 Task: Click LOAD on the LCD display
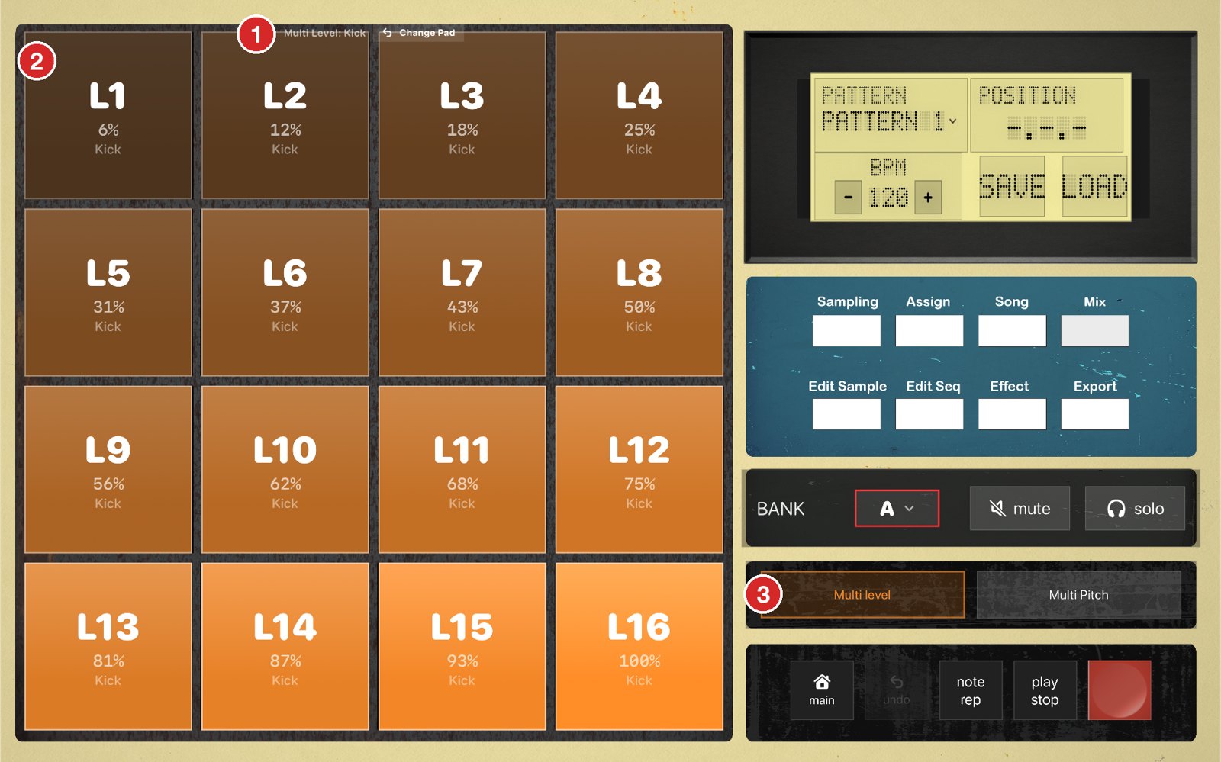[x=1094, y=187]
